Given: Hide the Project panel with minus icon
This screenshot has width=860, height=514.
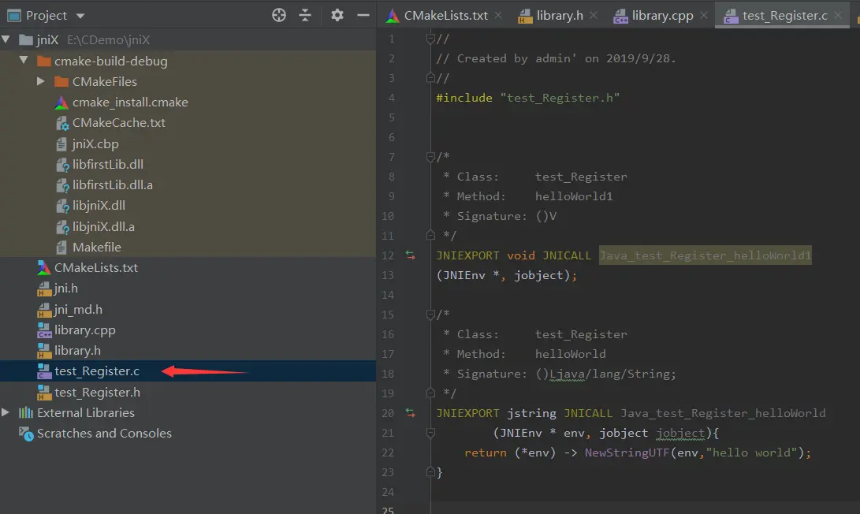Looking at the screenshot, I should [363, 15].
